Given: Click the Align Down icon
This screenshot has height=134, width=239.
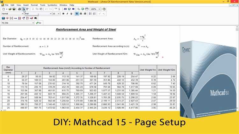Looking at the screenshot, I should (x=60, y=9).
